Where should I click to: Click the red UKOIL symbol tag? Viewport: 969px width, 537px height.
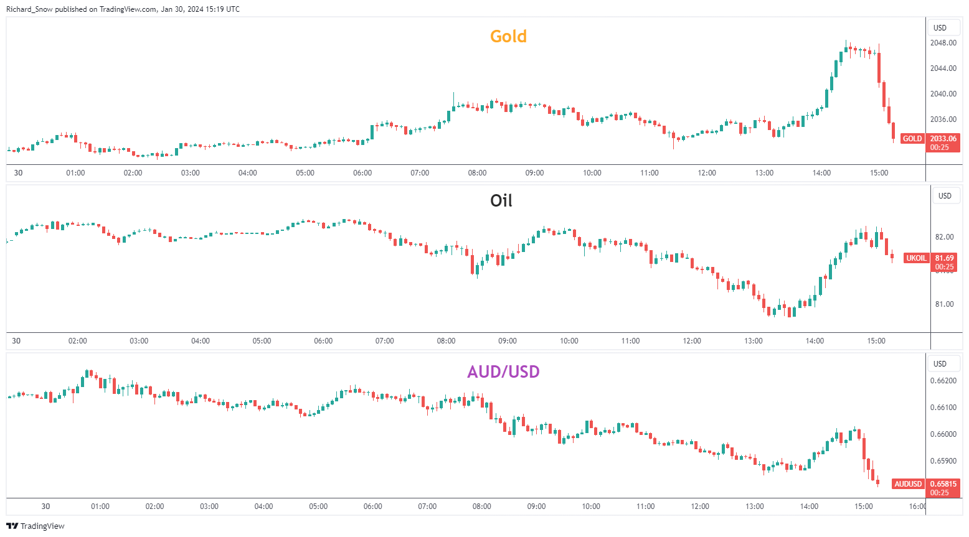point(916,258)
